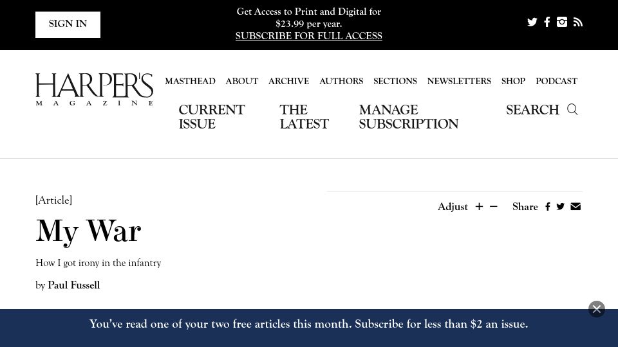
Task: Click subtitle How I got irony in the infantry
Action: click(98, 263)
